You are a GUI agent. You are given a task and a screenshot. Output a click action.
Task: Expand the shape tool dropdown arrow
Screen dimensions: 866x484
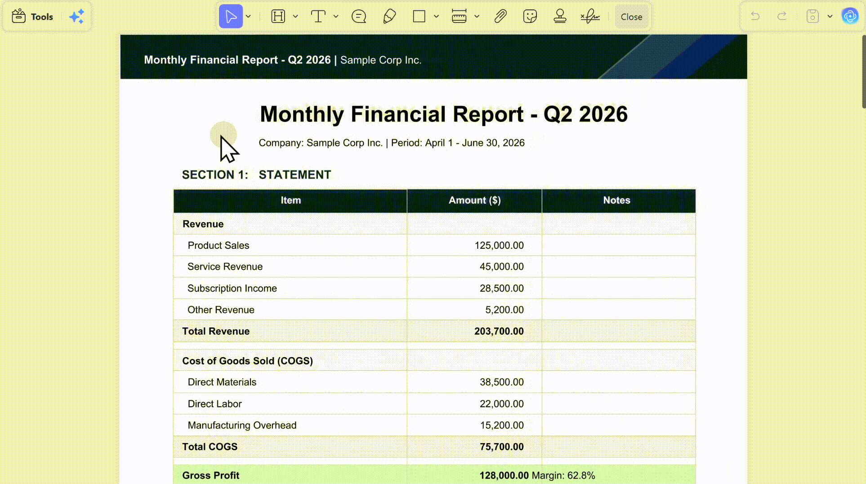(436, 17)
